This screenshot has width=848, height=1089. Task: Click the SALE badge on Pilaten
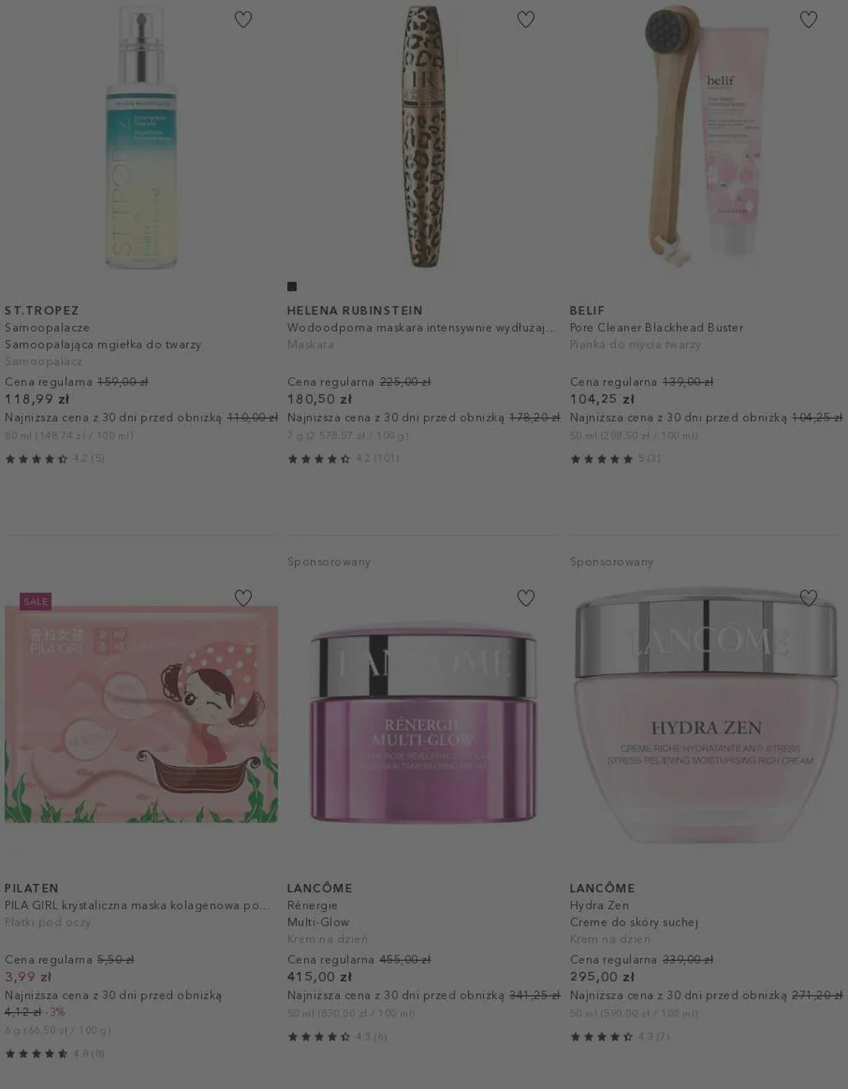(x=35, y=601)
